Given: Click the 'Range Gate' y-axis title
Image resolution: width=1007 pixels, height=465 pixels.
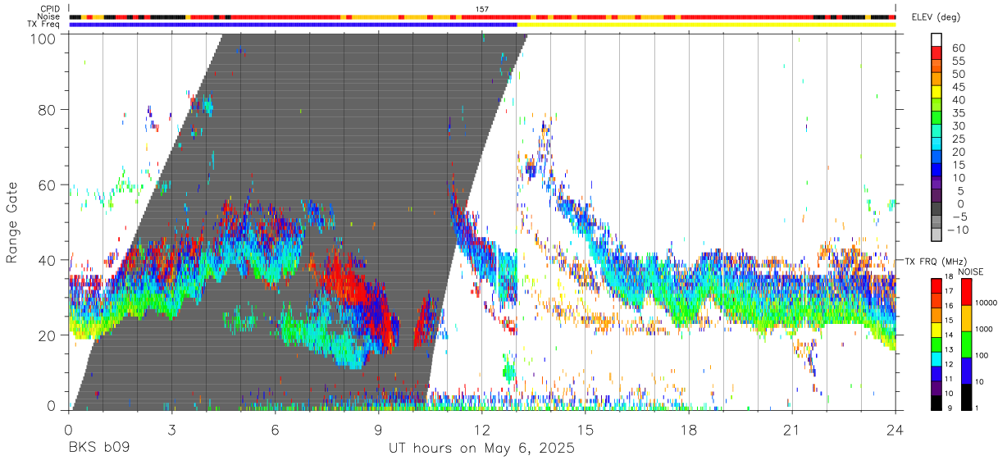Looking at the screenshot, I should point(11,222).
